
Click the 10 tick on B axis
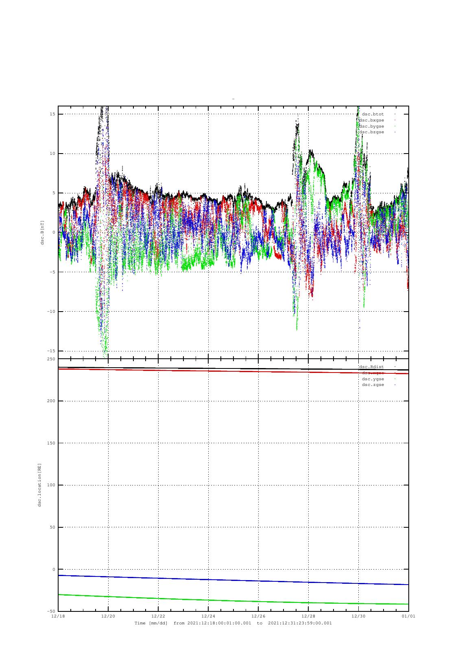tap(52, 154)
